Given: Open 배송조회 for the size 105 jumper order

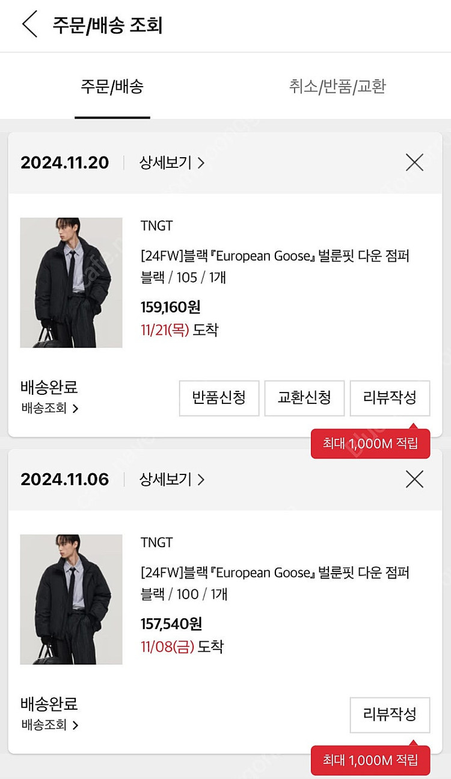Looking at the screenshot, I should point(50,408).
